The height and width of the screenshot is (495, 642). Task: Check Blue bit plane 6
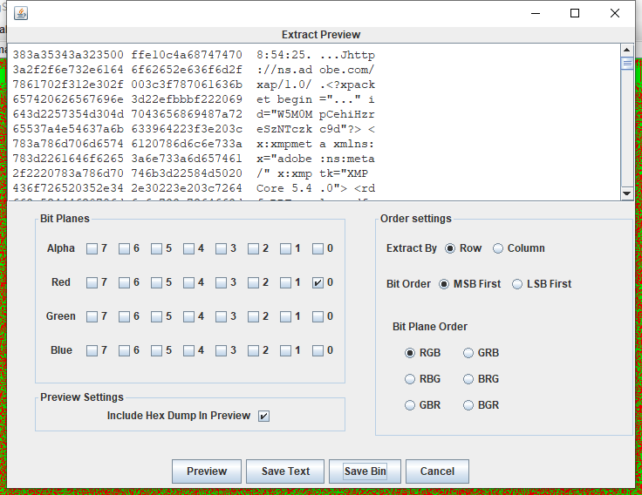tap(124, 350)
